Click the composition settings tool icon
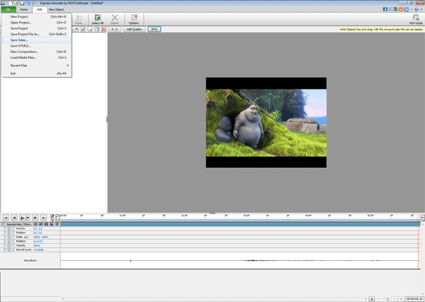425x302 pixels. (83, 29)
